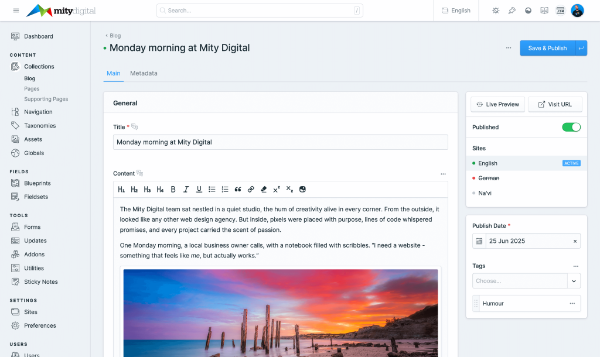This screenshot has width=600, height=357.
Task: Click the sunset jetty image in content
Action: click(281, 313)
